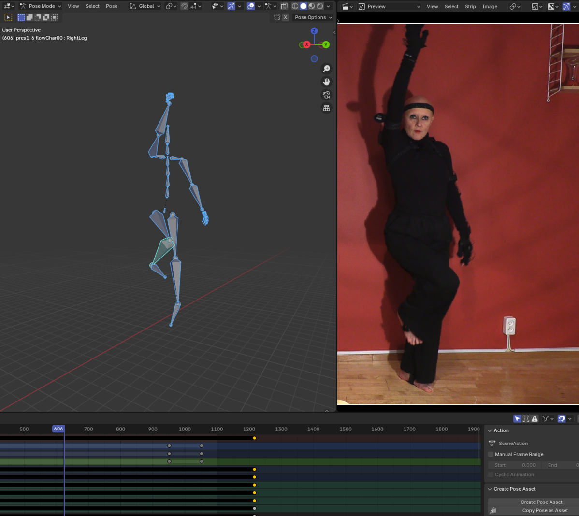Screen dimensions: 579x516
Task: Click the Create Pose Asset button
Action: pos(541,502)
